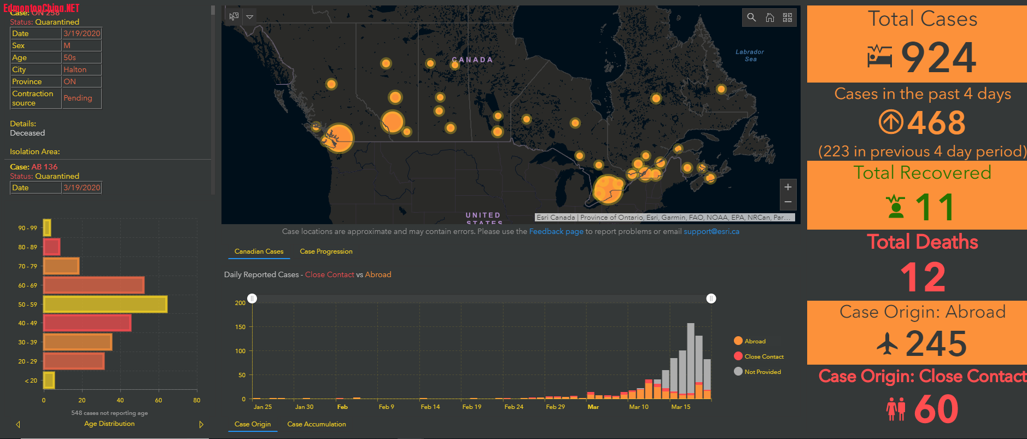Click the Deceased details text
This screenshot has height=439, width=1027.
(x=27, y=133)
